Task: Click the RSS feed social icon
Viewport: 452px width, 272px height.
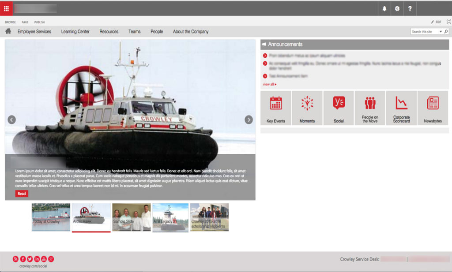Action: click(x=15, y=259)
